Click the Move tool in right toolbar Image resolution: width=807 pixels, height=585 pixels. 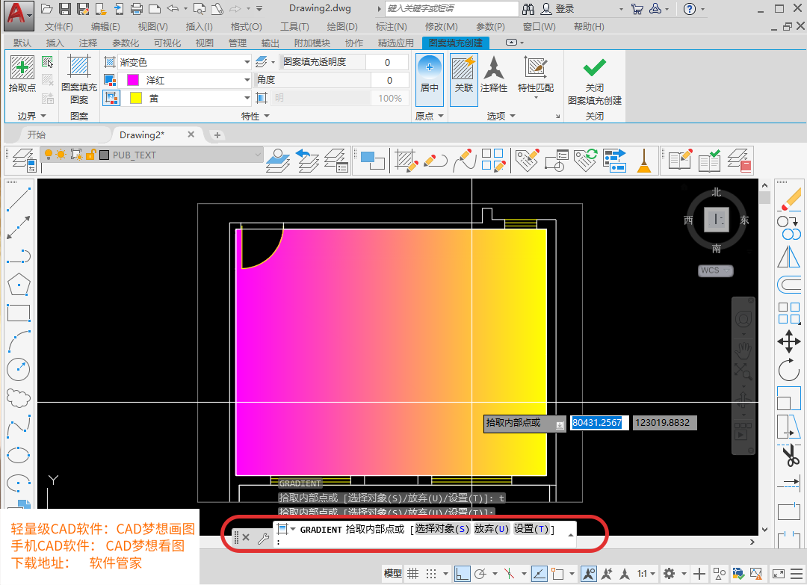coord(788,341)
